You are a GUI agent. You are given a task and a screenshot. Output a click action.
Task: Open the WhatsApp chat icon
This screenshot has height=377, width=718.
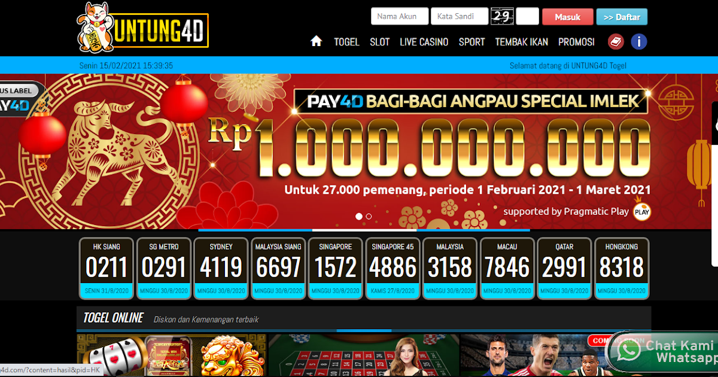[x=628, y=350]
